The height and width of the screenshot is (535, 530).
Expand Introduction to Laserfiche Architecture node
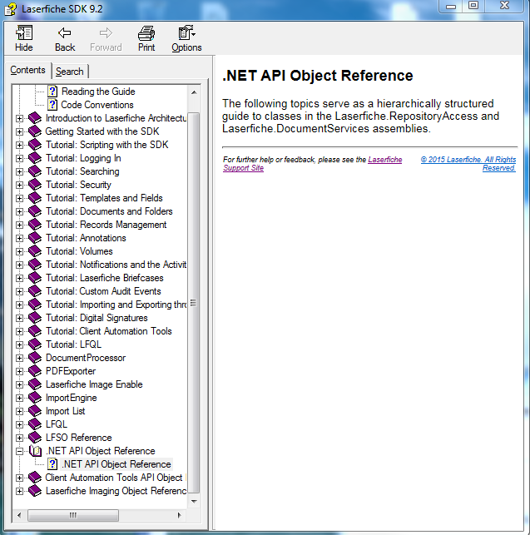pyautogui.click(x=19, y=118)
